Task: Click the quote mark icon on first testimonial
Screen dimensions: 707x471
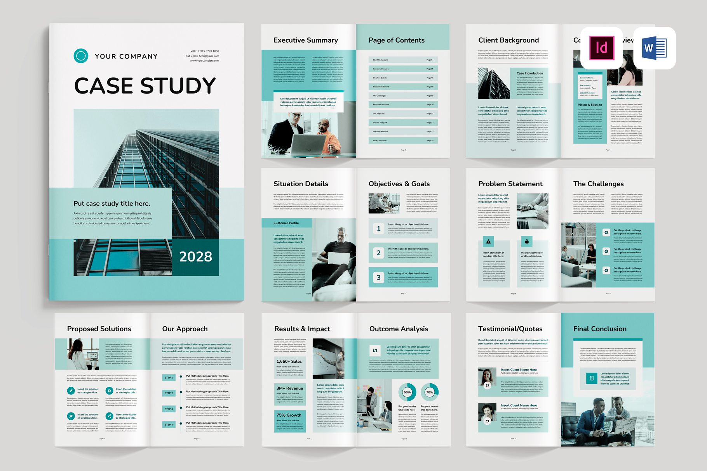Action: pos(487,385)
